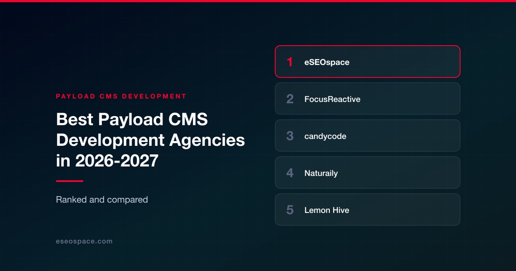
Task: Select the Naturaily rank 4 card
Action: tap(368, 172)
